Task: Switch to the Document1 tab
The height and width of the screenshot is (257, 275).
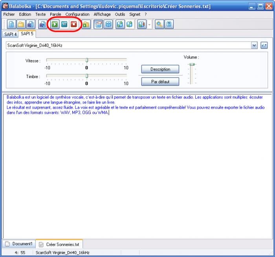Action: (x=19, y=244)
